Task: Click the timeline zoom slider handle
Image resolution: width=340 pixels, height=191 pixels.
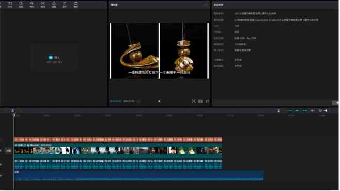Action: (326, 111)
